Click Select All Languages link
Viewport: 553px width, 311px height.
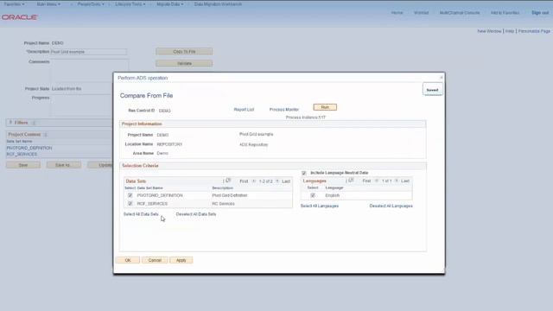pyautogui.click(x=320, y=206)
